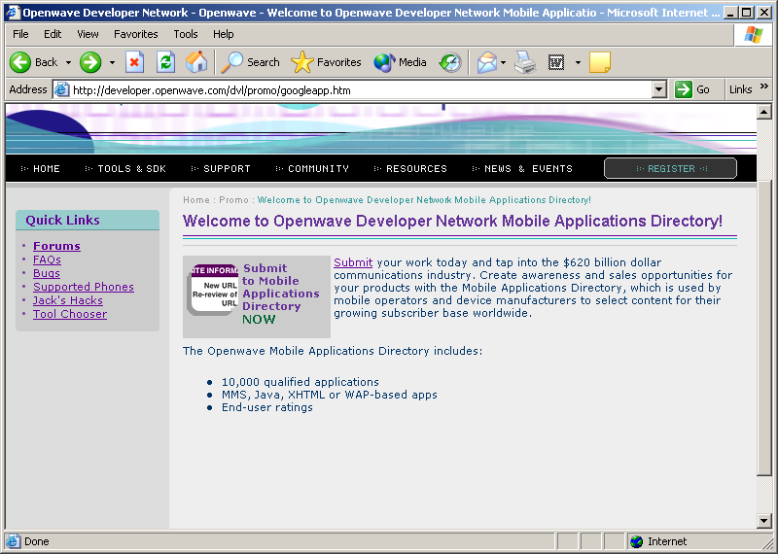Open RESOURCES navigation item
This screenshot has width=778, height=554.
coord(416,169)
